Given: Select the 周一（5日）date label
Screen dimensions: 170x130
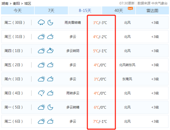Looking at the screenshot, I should 14,107.
